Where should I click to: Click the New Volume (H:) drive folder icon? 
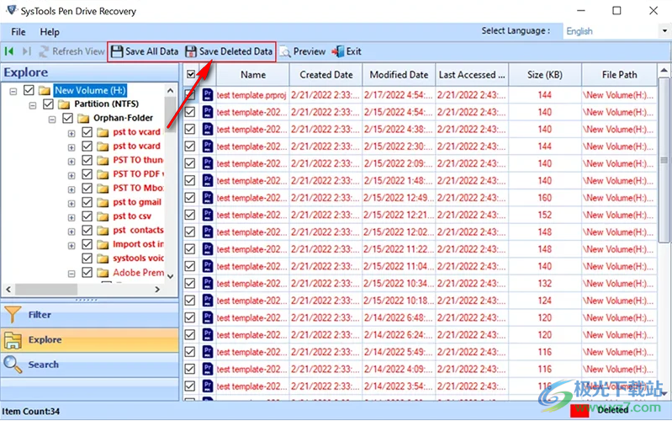coord(44,91)
